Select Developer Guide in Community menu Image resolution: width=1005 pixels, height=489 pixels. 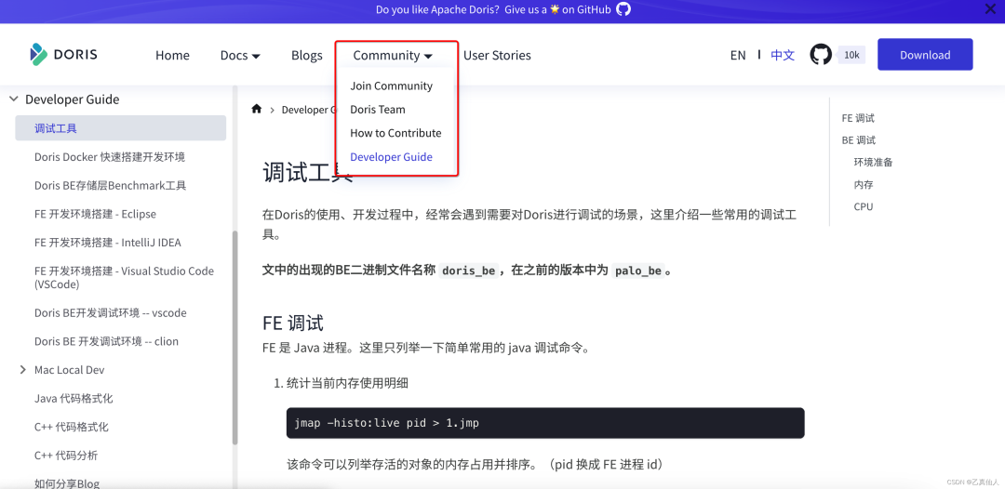pyautogui.click(x=391, y=157)
